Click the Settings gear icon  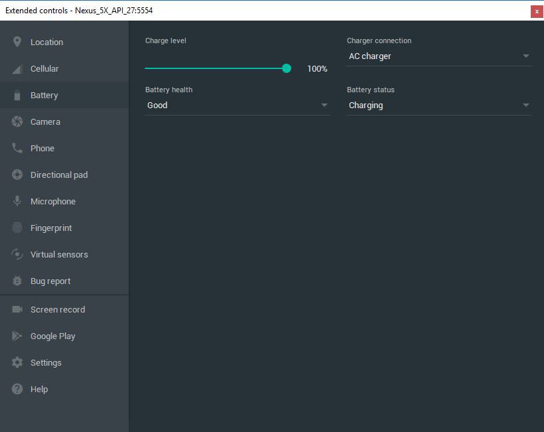(x=17, y=362)
